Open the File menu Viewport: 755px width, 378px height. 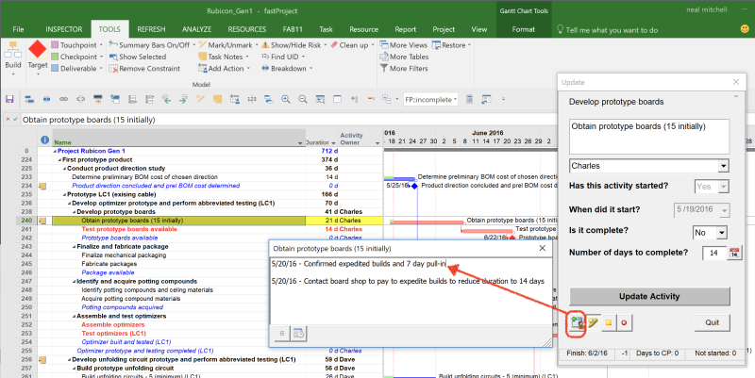point(18,29)
